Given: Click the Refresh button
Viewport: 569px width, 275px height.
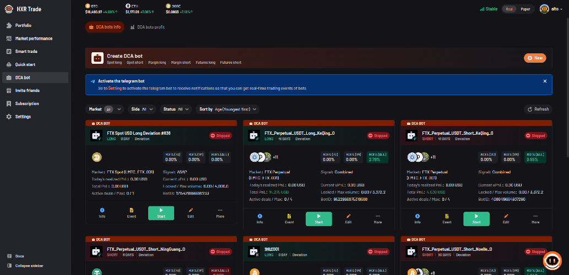Looking at the screenshot, I should pos(538,109).
